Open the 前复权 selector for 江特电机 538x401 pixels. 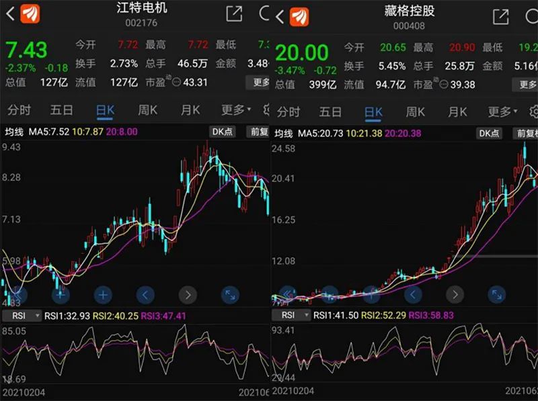pos(258,132)
